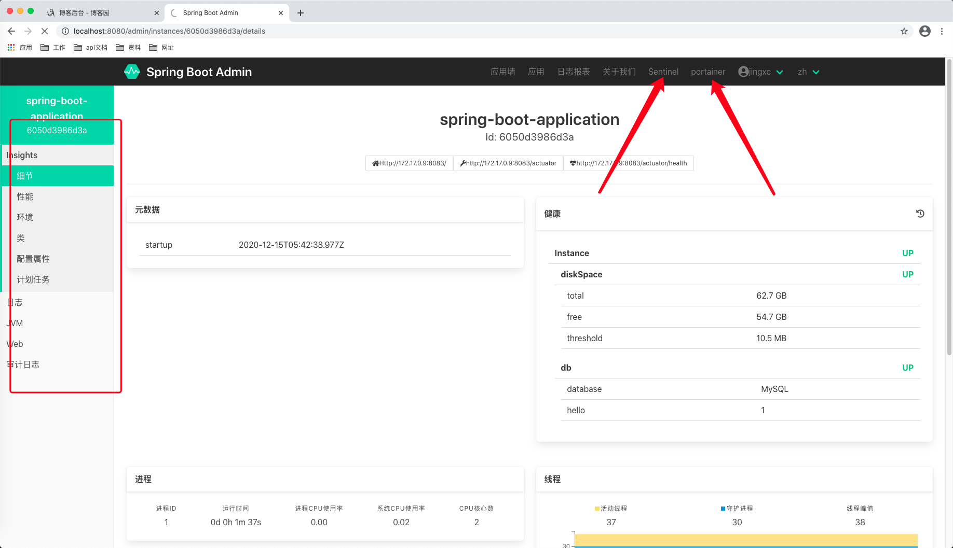Viewport: 953px width, 548px height.
Task: Open the 资料 bookmarks folder
Action: click(x=128, y=47)
